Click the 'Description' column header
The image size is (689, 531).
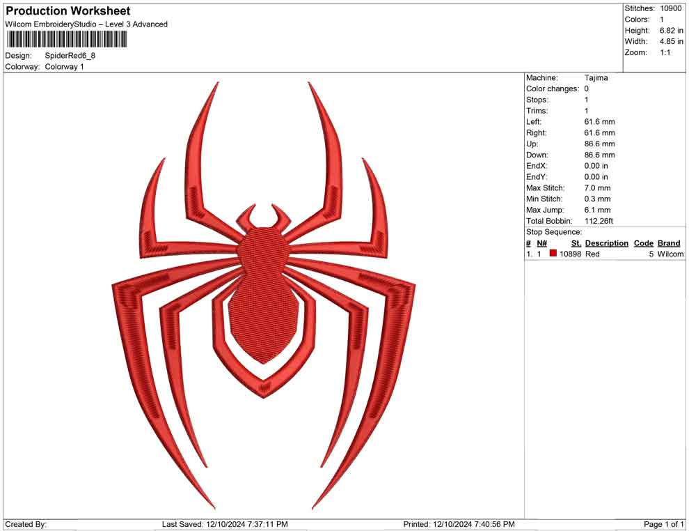(606, 243)
